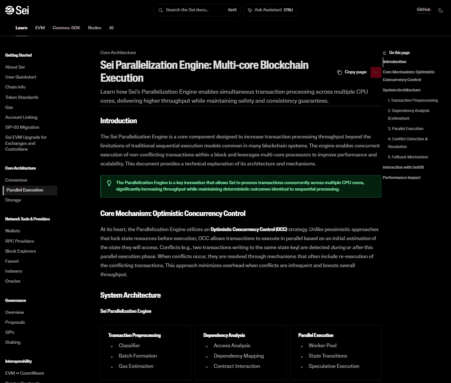Click the Transaction Preprocessing card

pyautogui.click(x=146, y=352)
